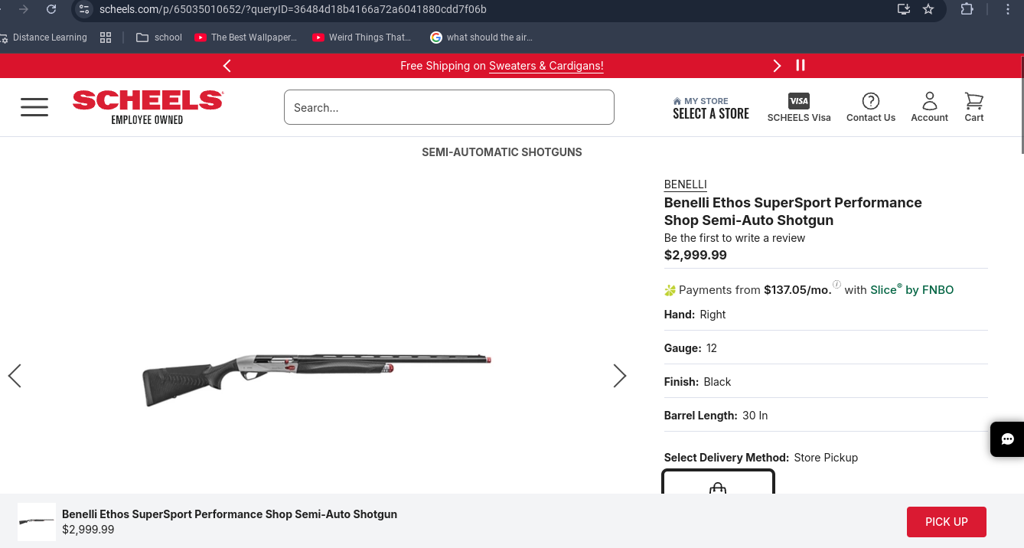Open the Sweaters & Cardigans link
The height and width of the screenshot is (548, 1024).
coord(546,66)
